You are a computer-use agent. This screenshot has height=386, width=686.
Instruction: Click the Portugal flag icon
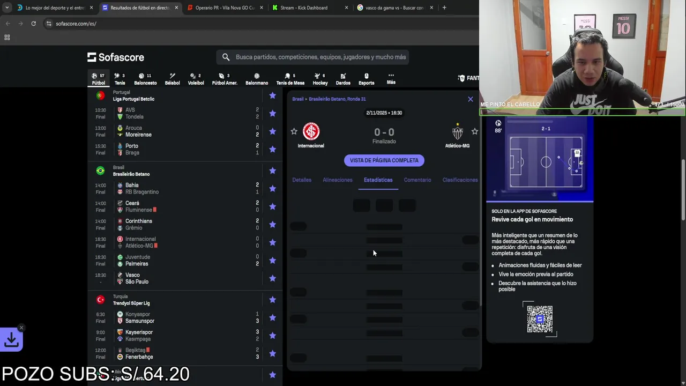coord(100,95)
